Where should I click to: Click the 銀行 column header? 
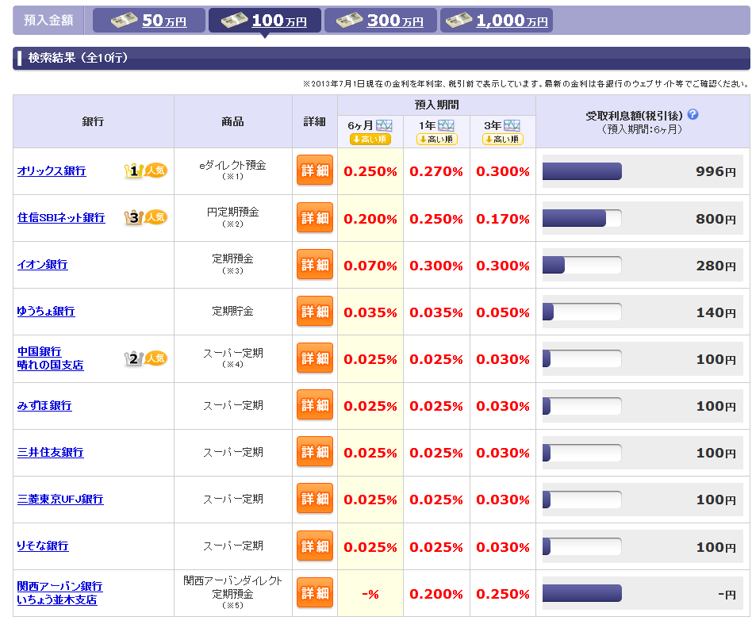[x=93, y=121]
